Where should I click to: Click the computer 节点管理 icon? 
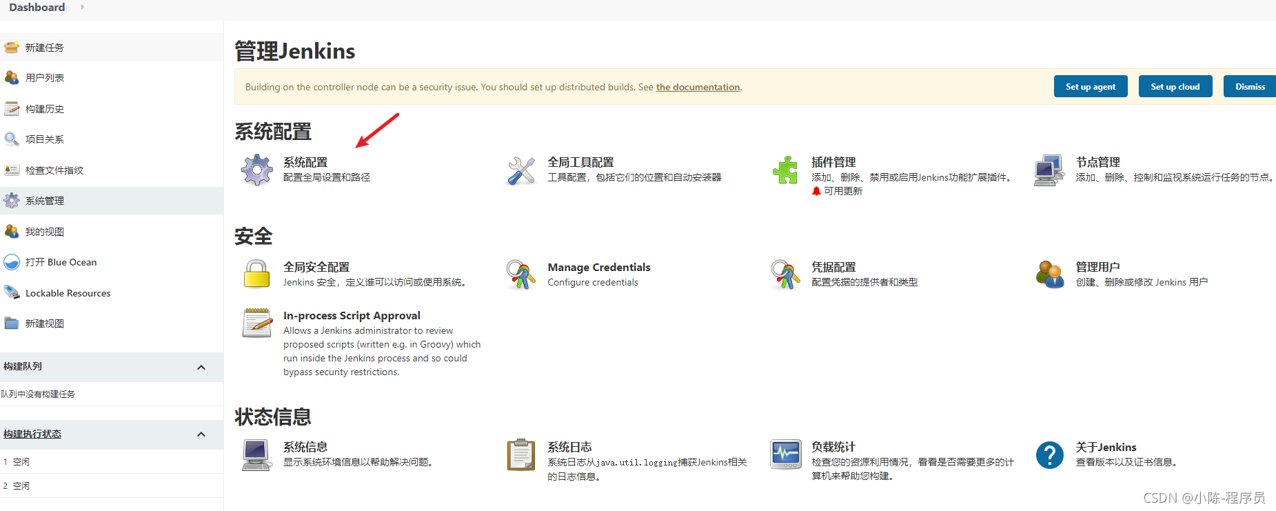pyautogui.click(x=1049, y=170)
